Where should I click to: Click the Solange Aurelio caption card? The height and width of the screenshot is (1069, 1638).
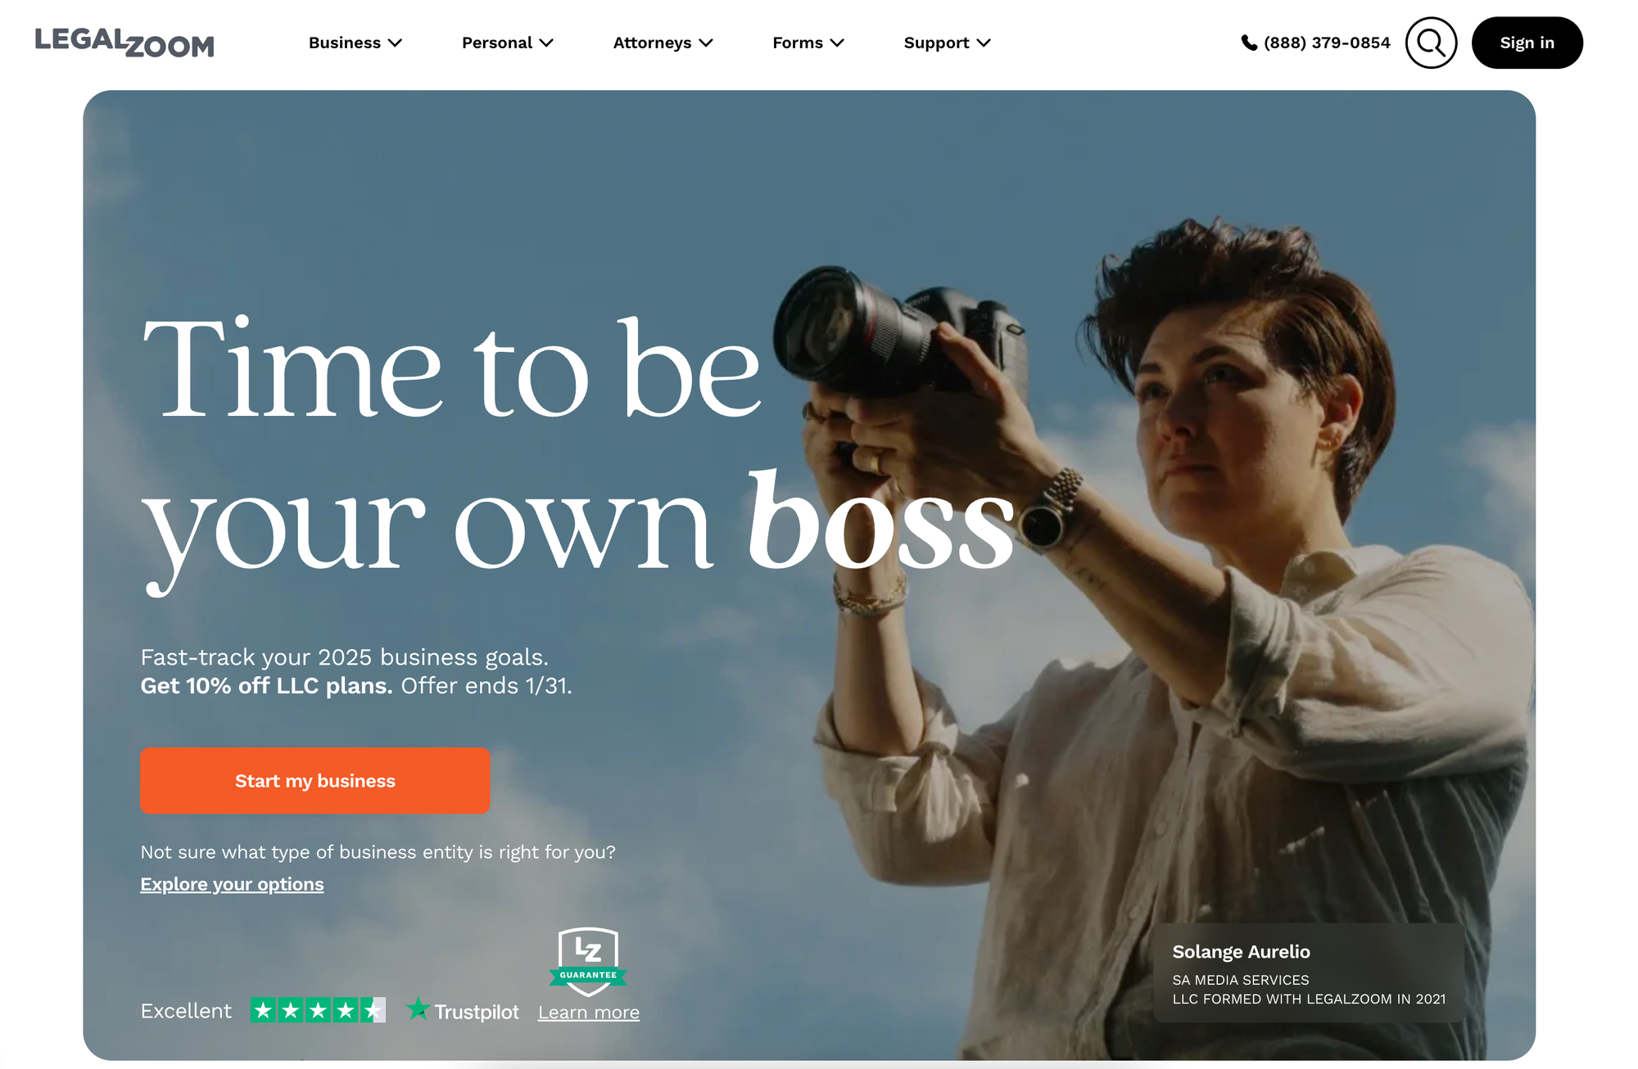click(x=1309, y=972)
